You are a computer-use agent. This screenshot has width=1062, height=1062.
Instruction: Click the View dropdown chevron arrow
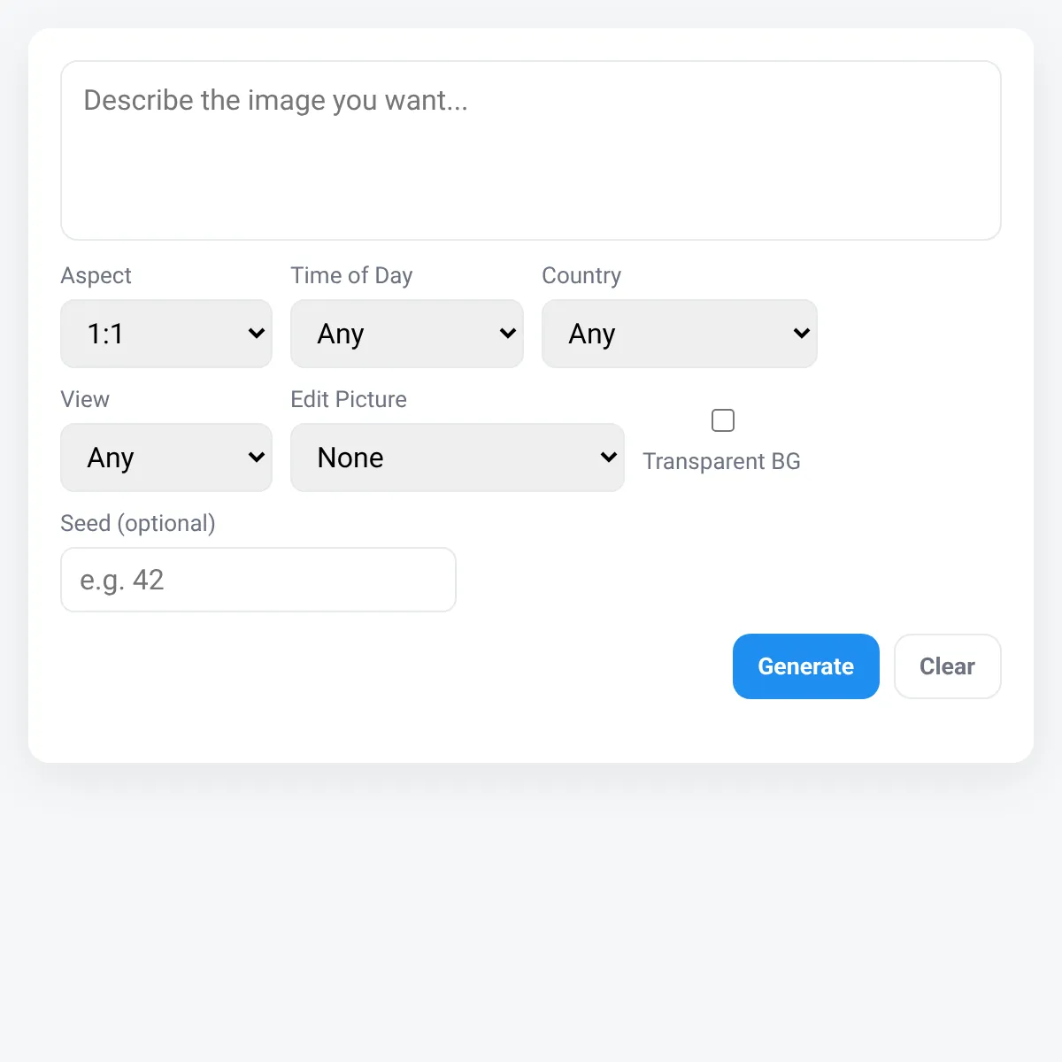pos(257,458)
